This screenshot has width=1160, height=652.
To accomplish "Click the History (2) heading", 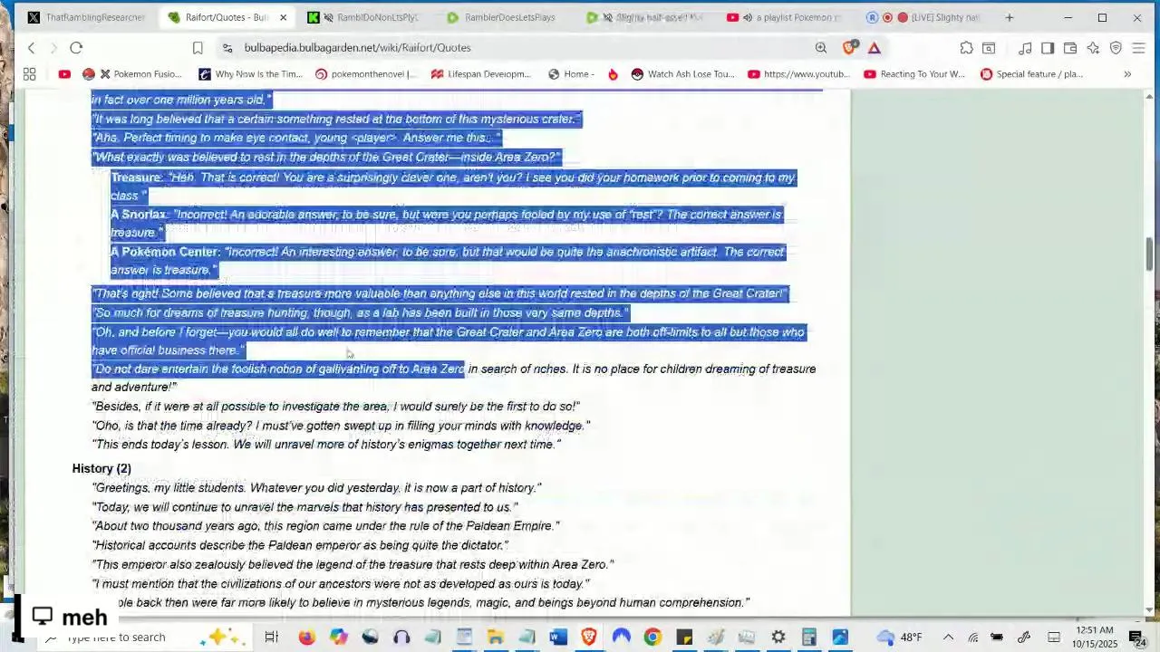I will coord(101,468).
